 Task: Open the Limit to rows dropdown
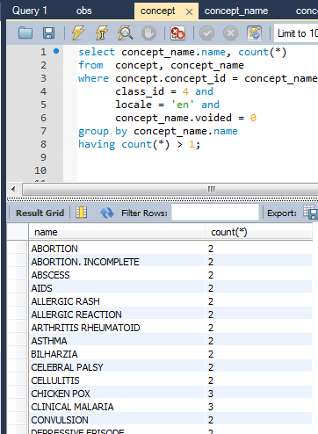296,33
